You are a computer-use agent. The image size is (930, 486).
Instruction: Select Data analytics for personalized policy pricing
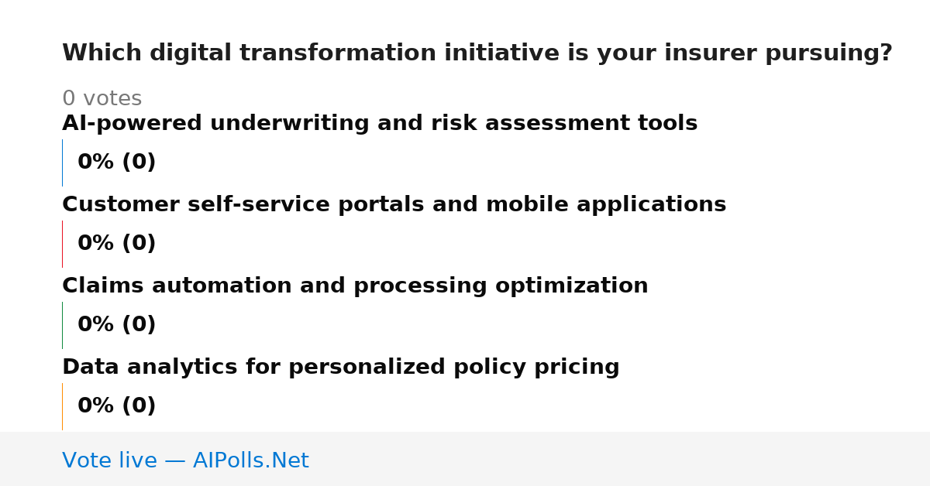click(x=341, y=368)
